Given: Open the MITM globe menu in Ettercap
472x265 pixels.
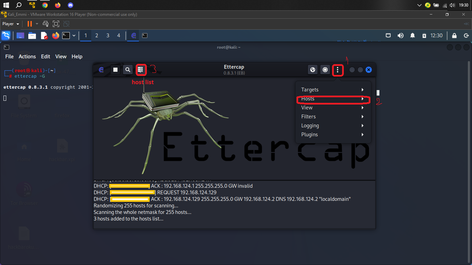Looking at the screenshot, I should pos(313,70).
